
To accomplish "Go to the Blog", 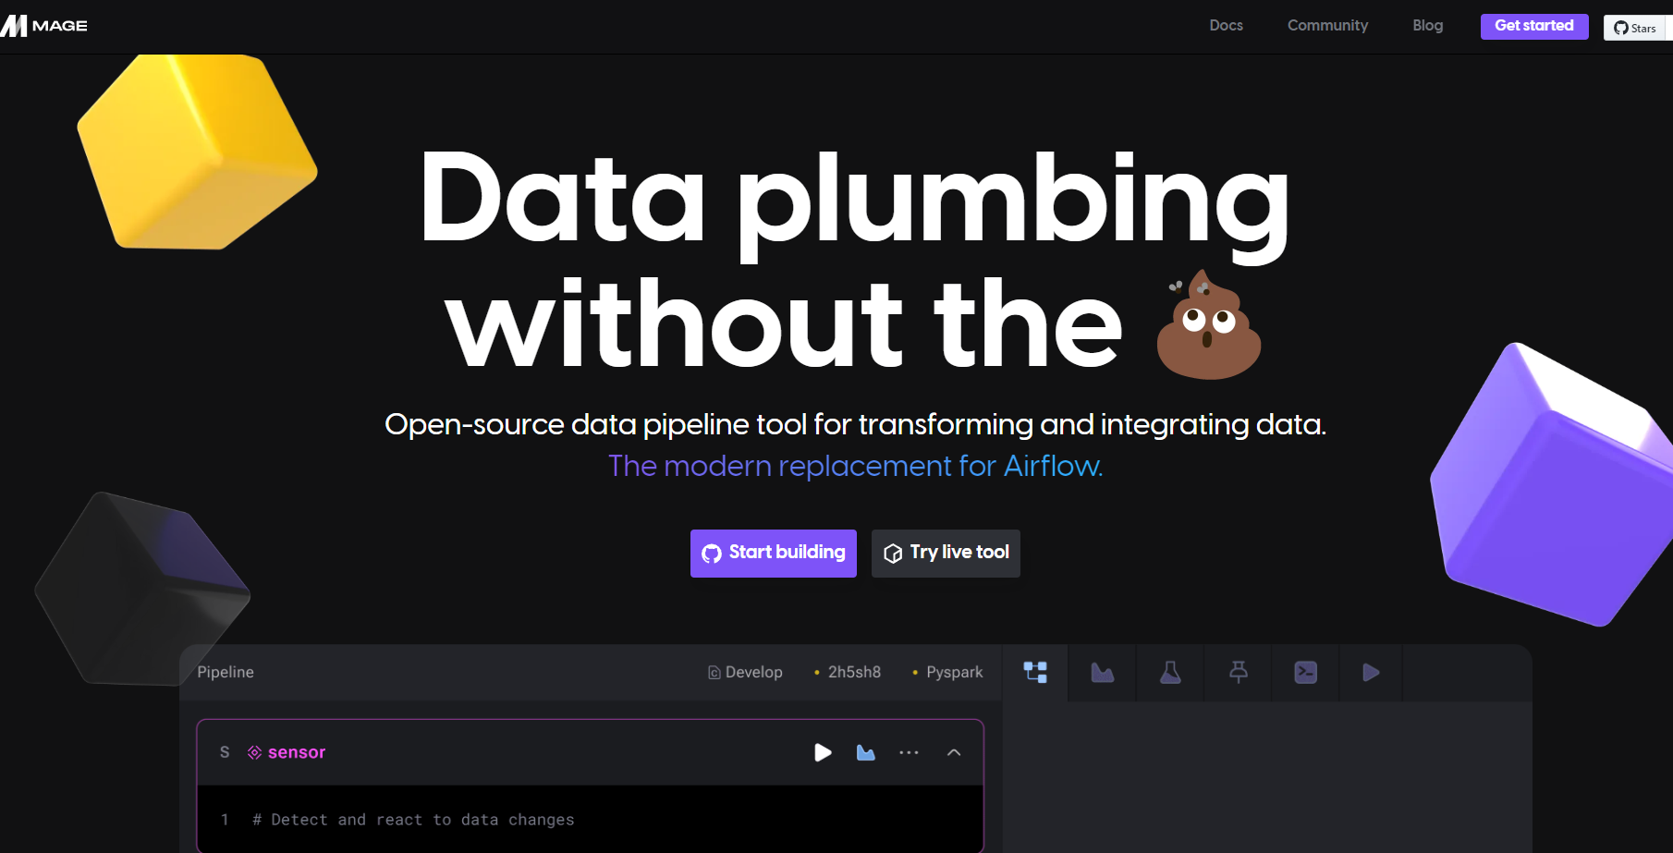I will pos(1427,26).
